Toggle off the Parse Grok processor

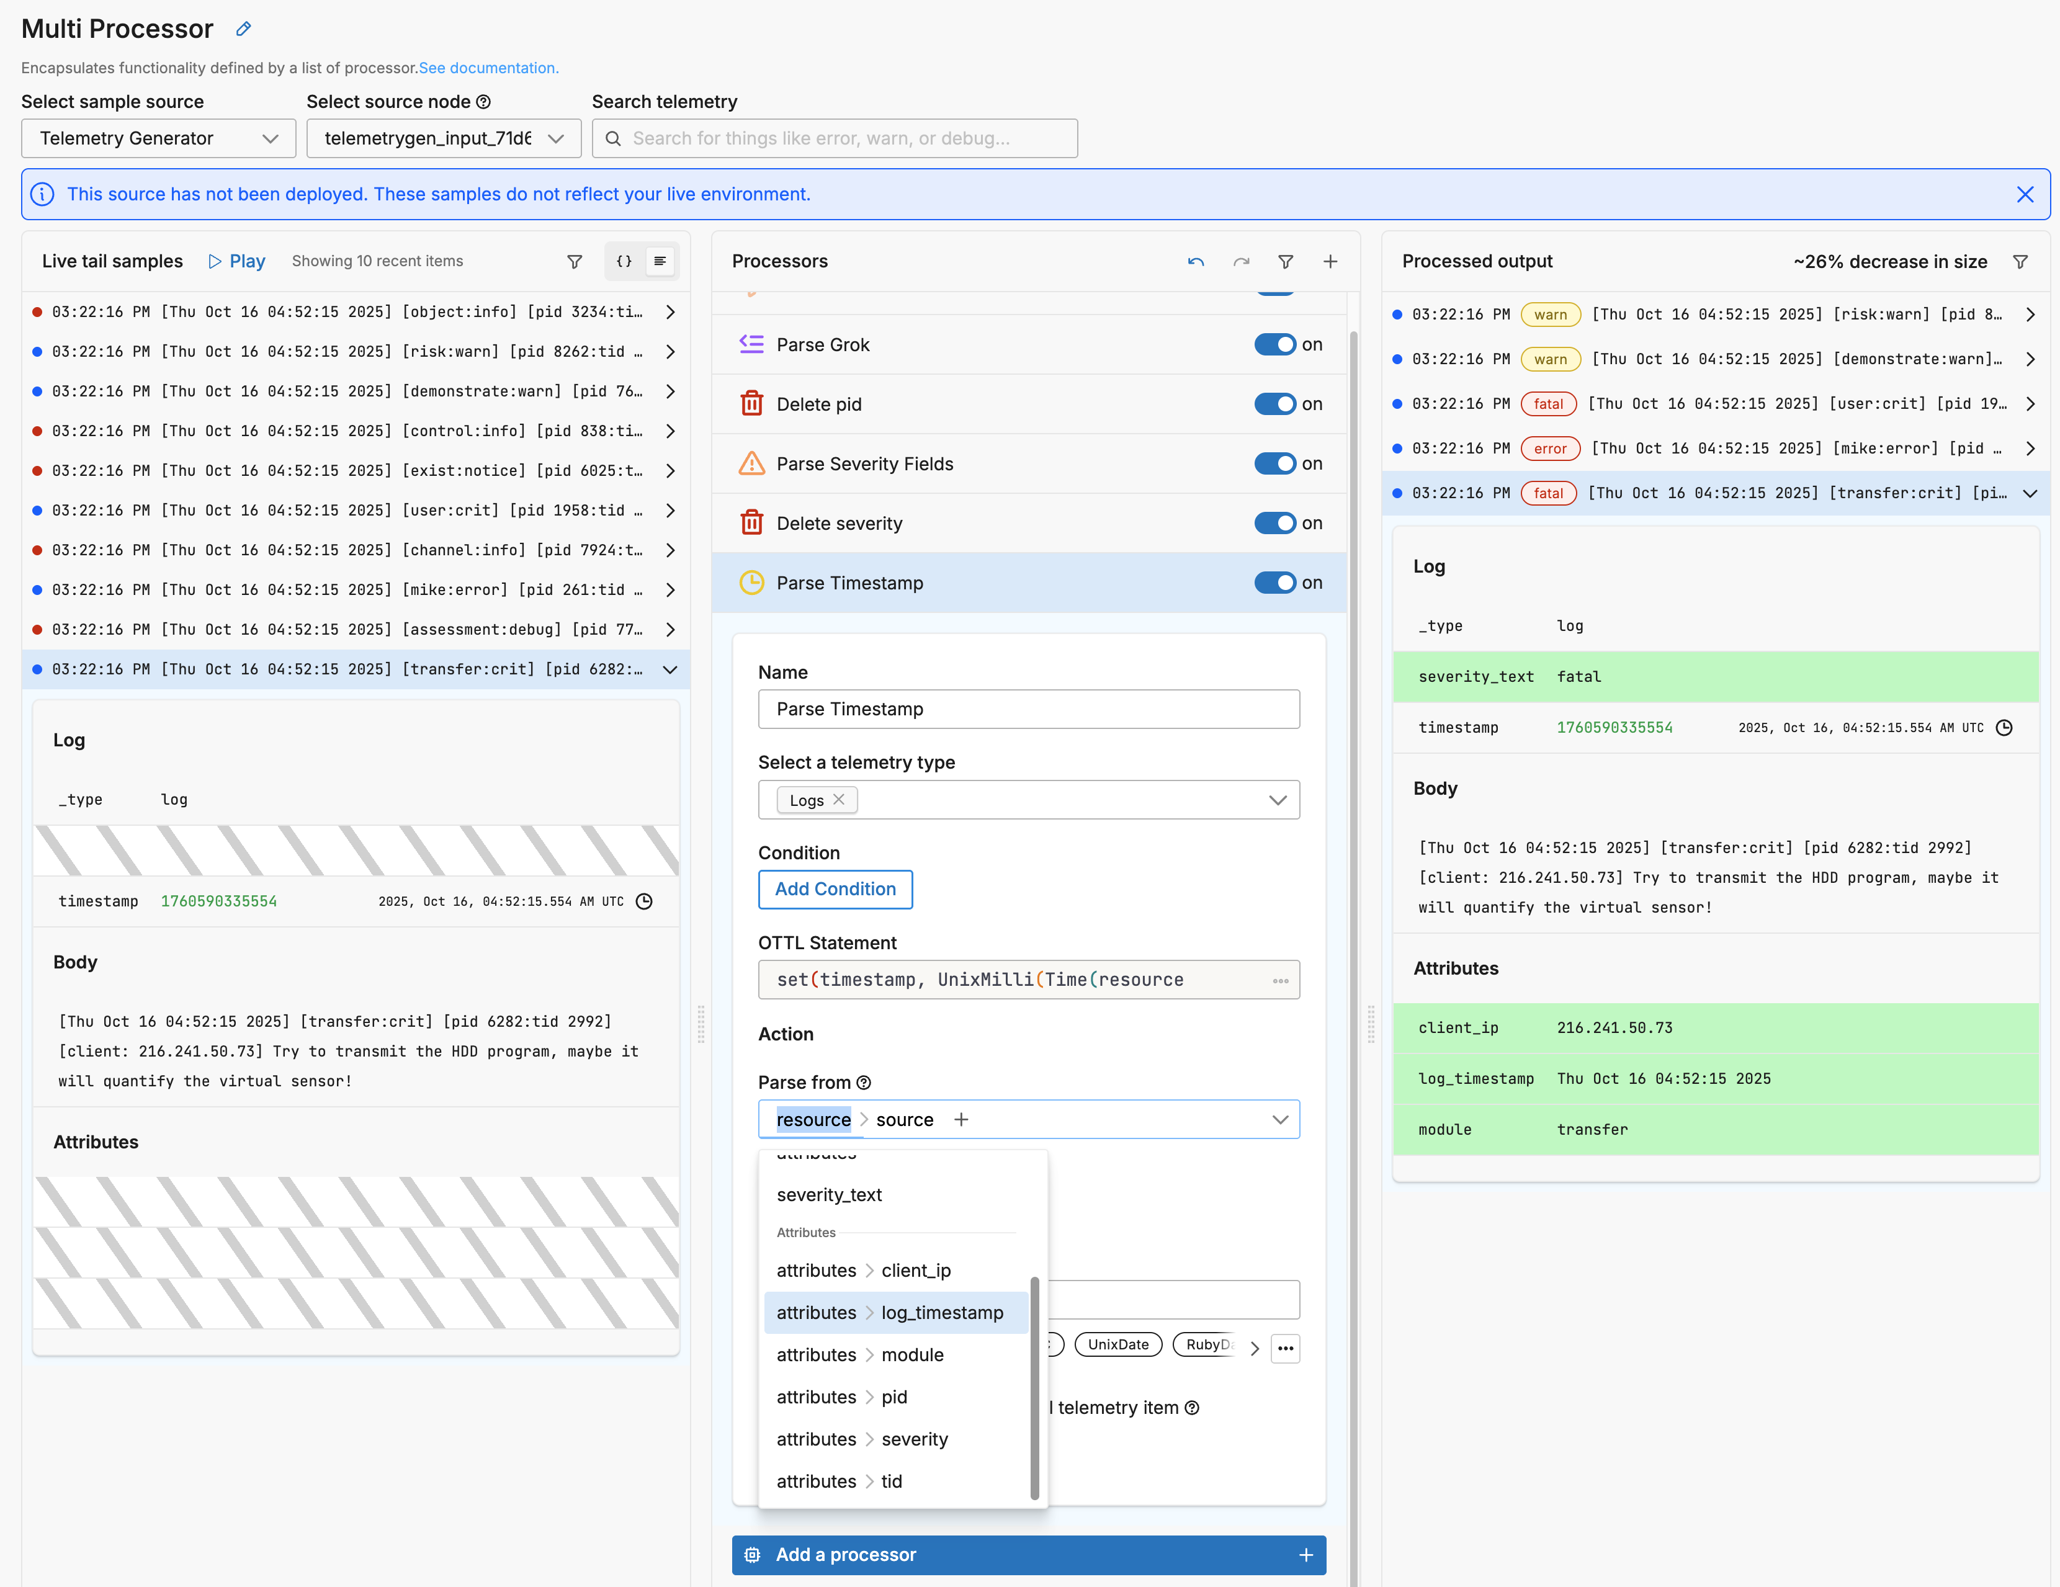(1274, 344)
